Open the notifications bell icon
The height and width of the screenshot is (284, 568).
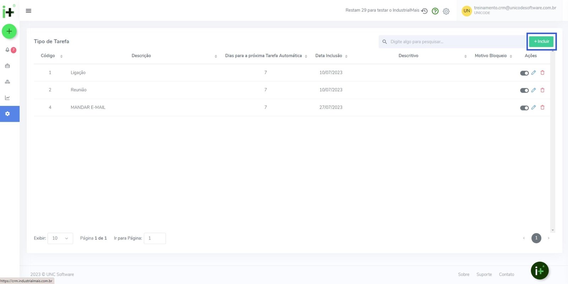tap(7, 50)
